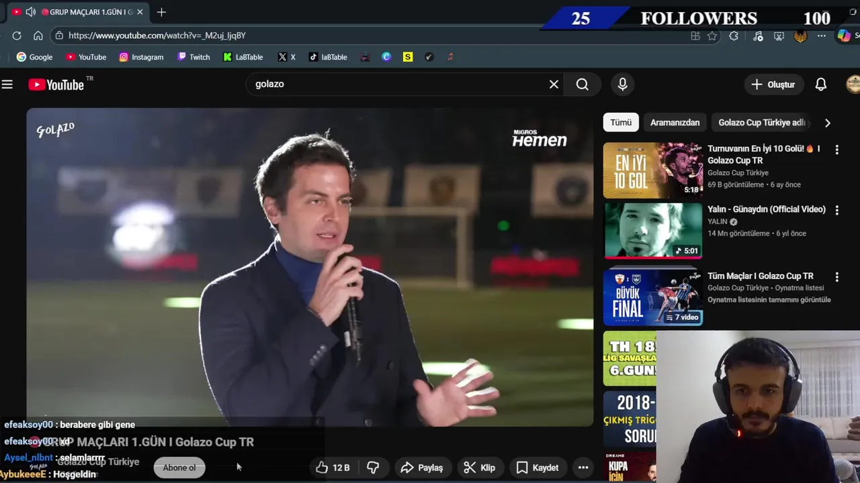Open the Tüm Maçlar I Golazo Cup TR title
This screenshot has width=860, height=483.
pos(761,276)
